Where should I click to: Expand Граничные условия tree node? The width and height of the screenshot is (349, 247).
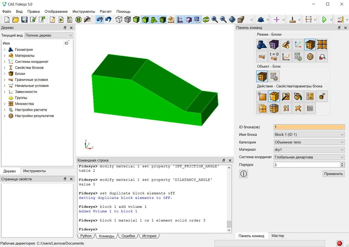(x=5, y=80)
